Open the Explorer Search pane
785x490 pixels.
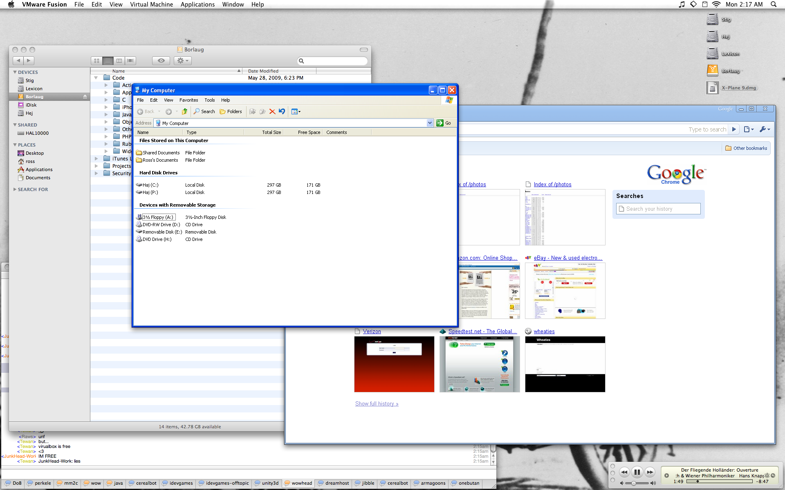click(204, 111)
